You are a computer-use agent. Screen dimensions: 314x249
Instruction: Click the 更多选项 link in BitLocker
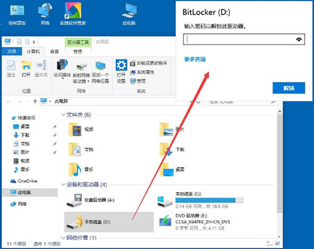[x=195, y=59]
